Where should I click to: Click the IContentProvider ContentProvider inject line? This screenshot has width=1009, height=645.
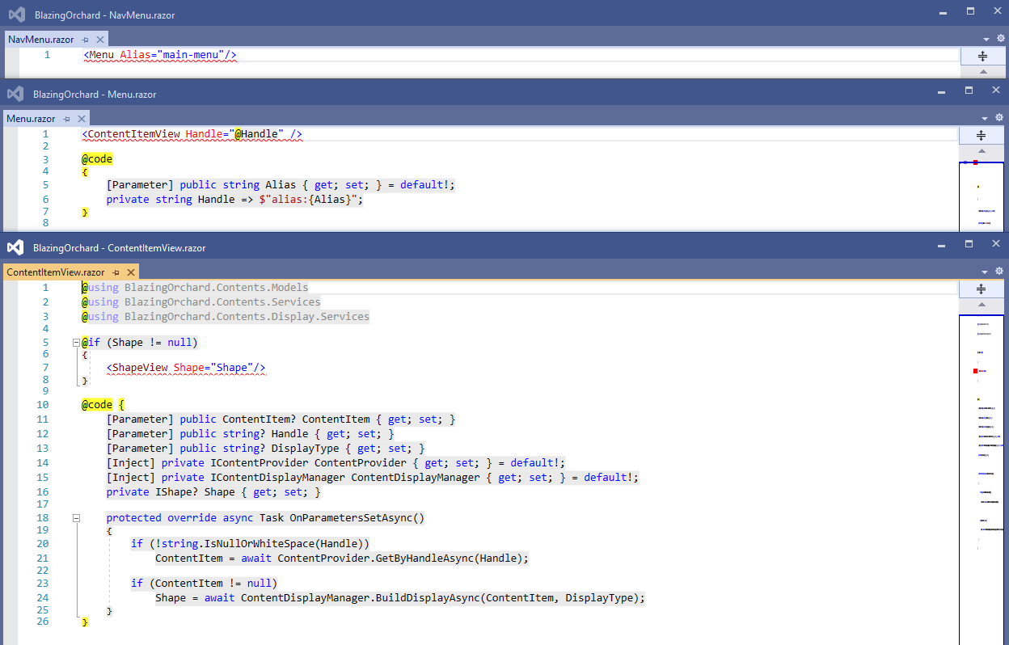336,463
